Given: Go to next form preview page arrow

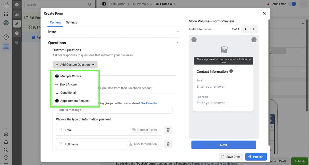Looking at the screenshot, I should coord(254,29).
